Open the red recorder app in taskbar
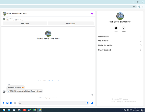The image size is (145, 112). (x=24, y=110)
